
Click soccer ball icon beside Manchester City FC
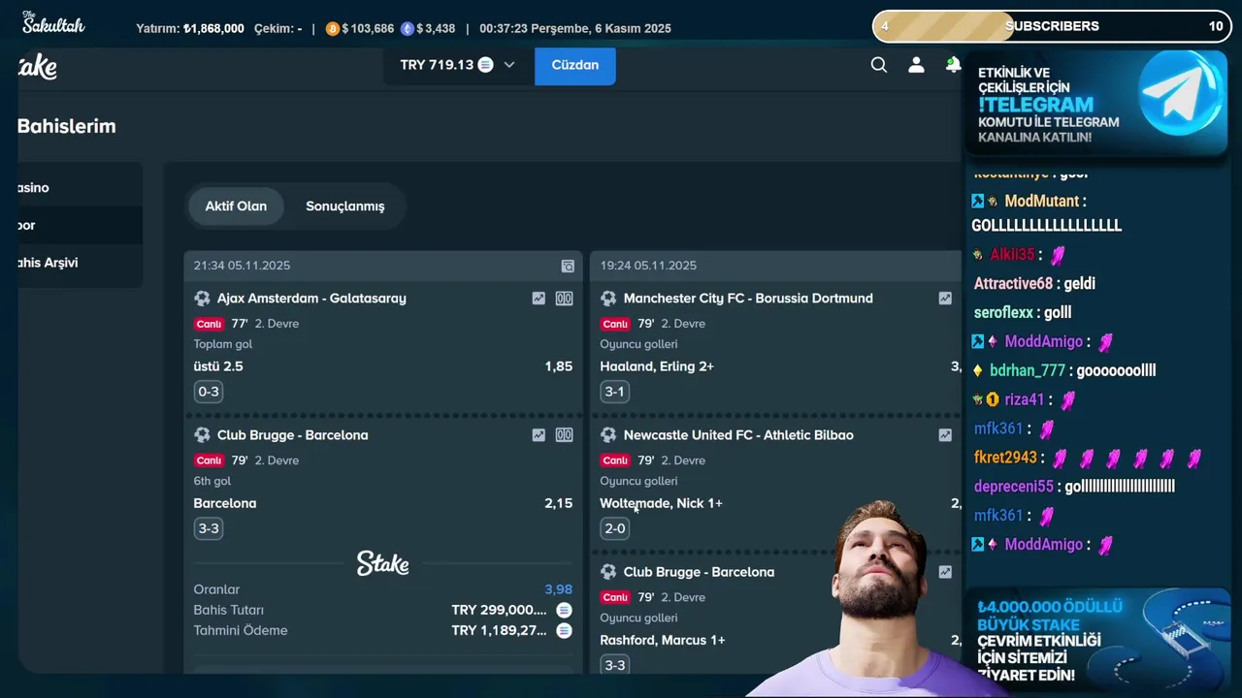pyautogui.click(x=608, y=299)
